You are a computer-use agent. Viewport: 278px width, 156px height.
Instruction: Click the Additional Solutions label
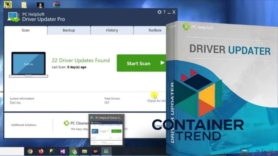[x=24, y=125]
